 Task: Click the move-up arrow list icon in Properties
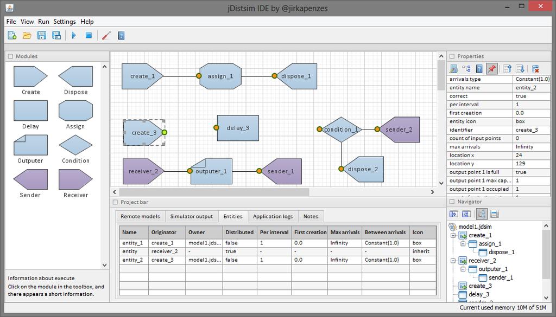pos(508,69)
